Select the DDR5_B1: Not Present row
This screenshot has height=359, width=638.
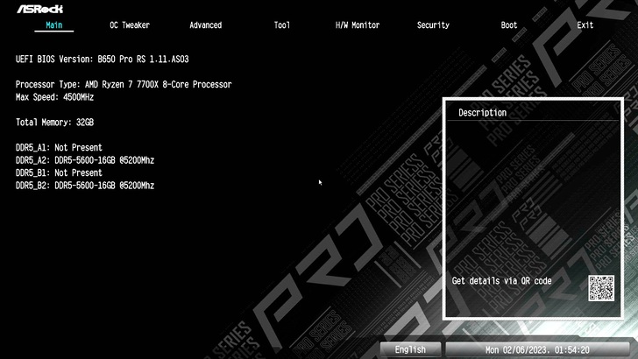click(x=59, y=172)
